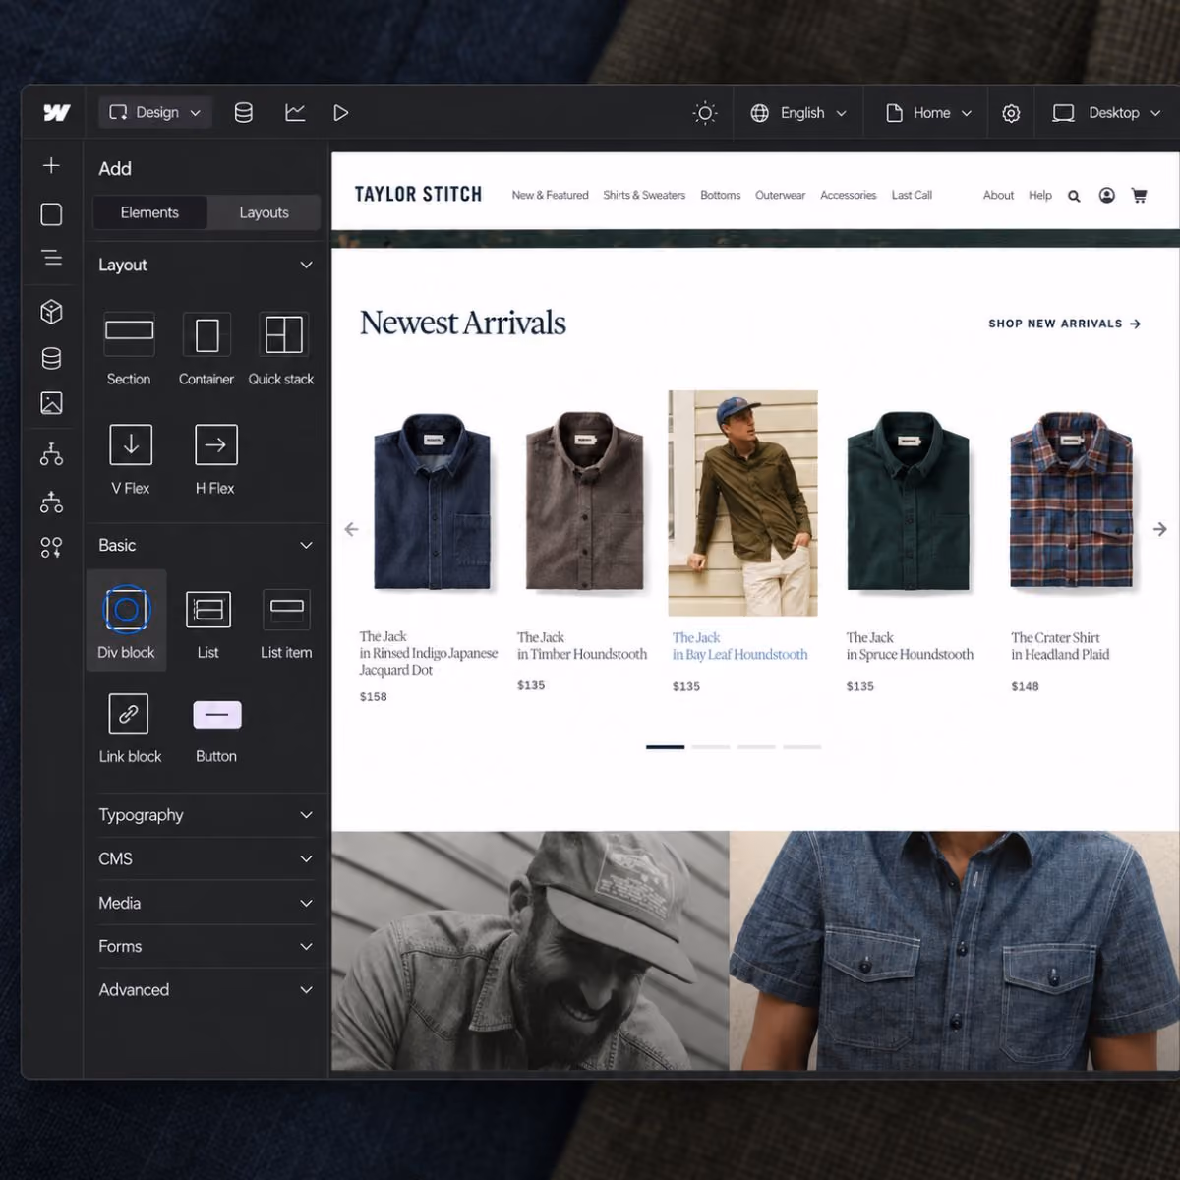1180x1180 pixels.
Task: Open the Apps circles icon in sidebar
Action: [x=51, y=548]
